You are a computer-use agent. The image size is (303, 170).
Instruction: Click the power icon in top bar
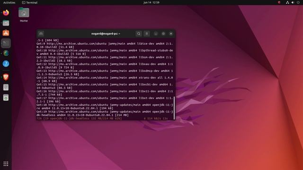pos(298,2)
